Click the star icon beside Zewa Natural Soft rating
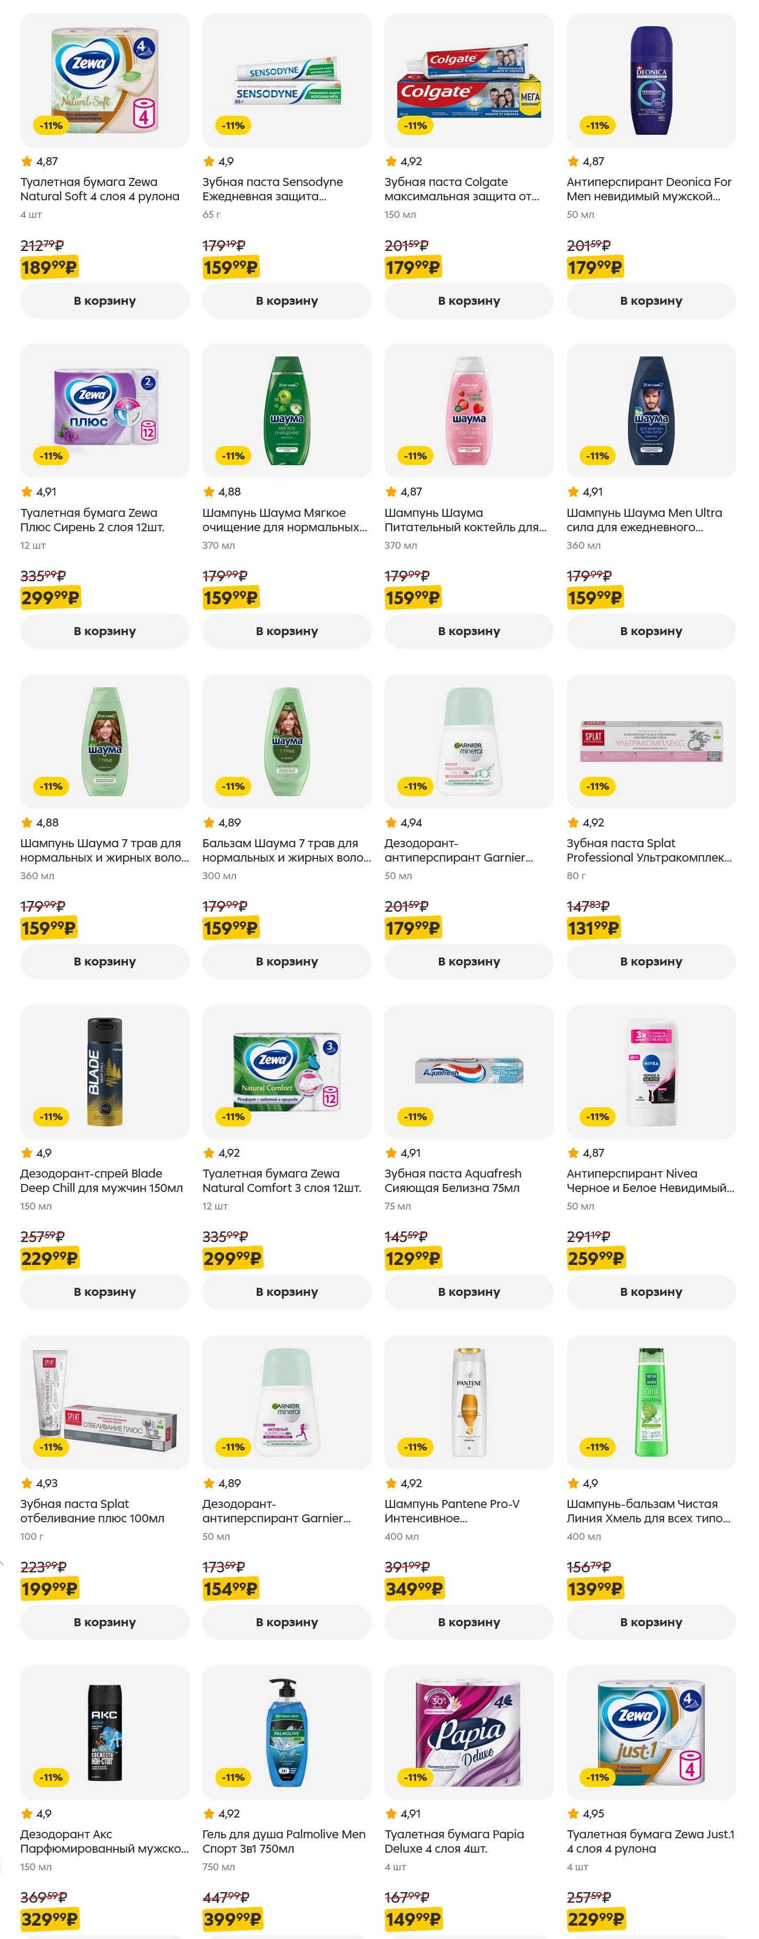Viewport: 759px width, 1939px height. click(27, 161)
